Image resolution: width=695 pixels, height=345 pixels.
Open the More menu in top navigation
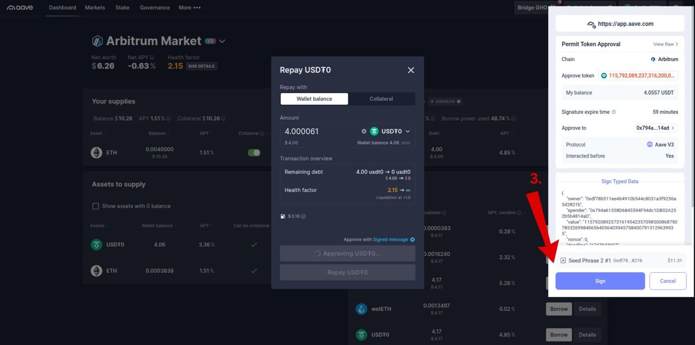point(190,8)
